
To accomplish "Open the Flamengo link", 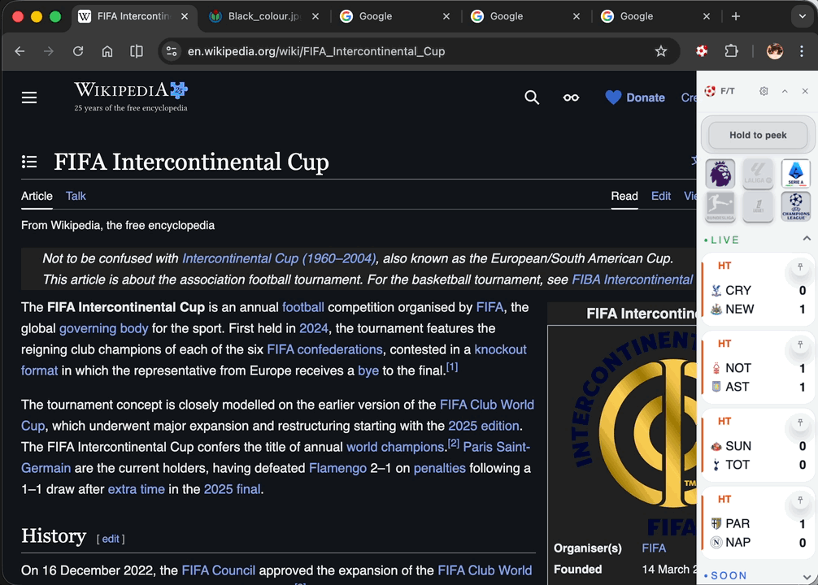I will click(337, 468).
